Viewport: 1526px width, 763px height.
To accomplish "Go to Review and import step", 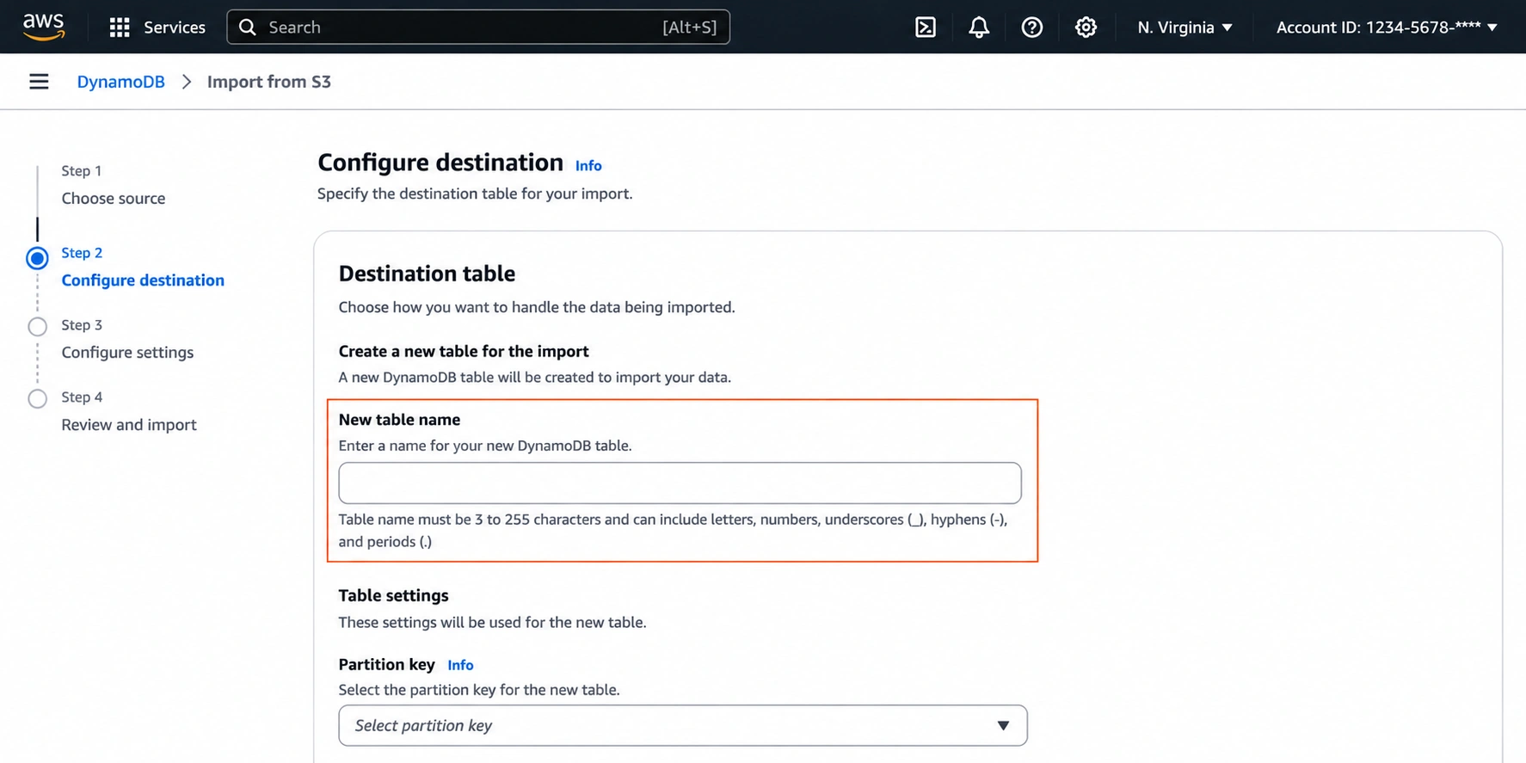I will pyautogui.click(x=129, y=425).
